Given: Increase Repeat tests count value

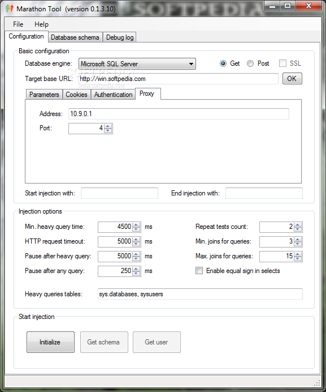Looking at the screenshot, I should click(x=298, y=224).
